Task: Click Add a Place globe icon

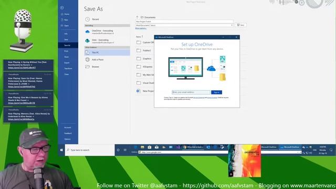Action: coord(88,59)
